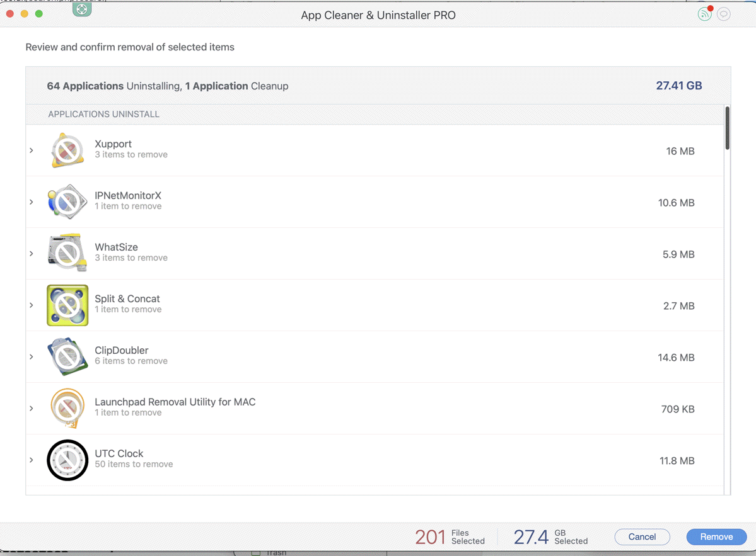Screen dimensions: 756x556
Task: Click the 27.41 GB total size
Action: click(x=679, y=86)
